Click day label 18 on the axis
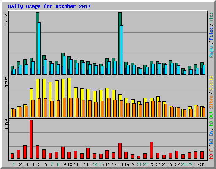216x169 pixels. (120, 164)
